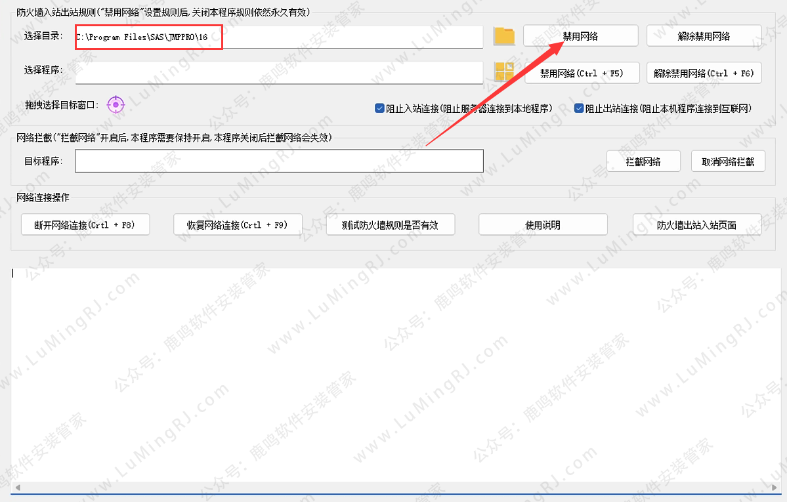Focus the empty 选择程序 input field

click(279, 72)
